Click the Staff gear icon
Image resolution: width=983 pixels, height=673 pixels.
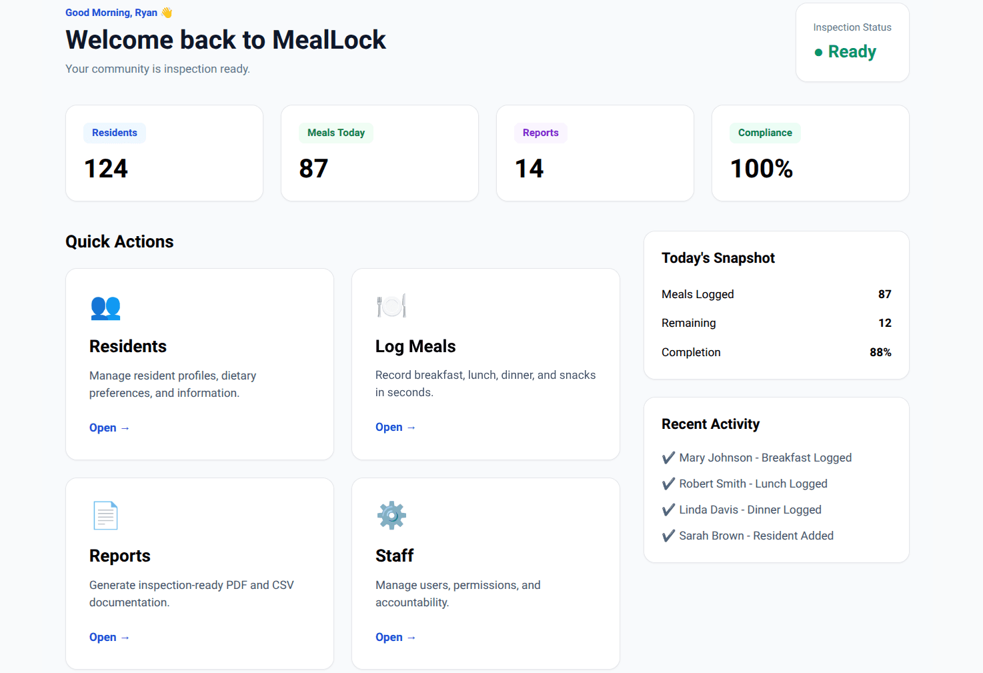(x=391, y=515)
